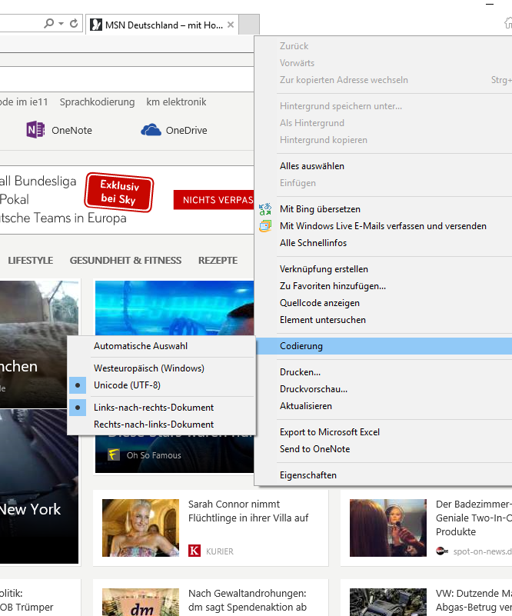Choose Verknüpfung erstellen
The height and width of the screenshot is (616, 512).
384,269
